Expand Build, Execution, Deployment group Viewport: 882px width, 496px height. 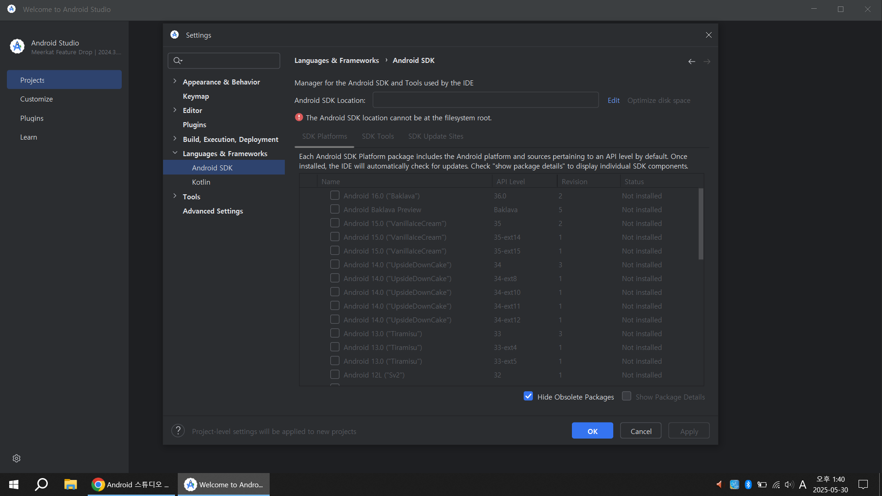click(x=175, y=139)
